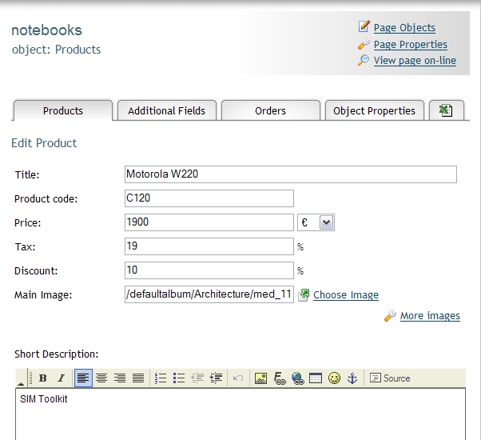The height and width of the screenshot is (440, 481).
Task: Insert numbered list in editor
Action: pos(161,378)
